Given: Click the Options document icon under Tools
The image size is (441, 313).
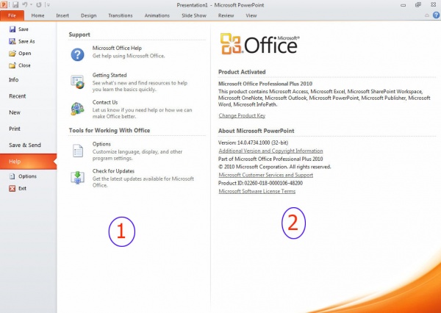Looking at the screenshot, I should pyautogui.click(x=78, y=151).
